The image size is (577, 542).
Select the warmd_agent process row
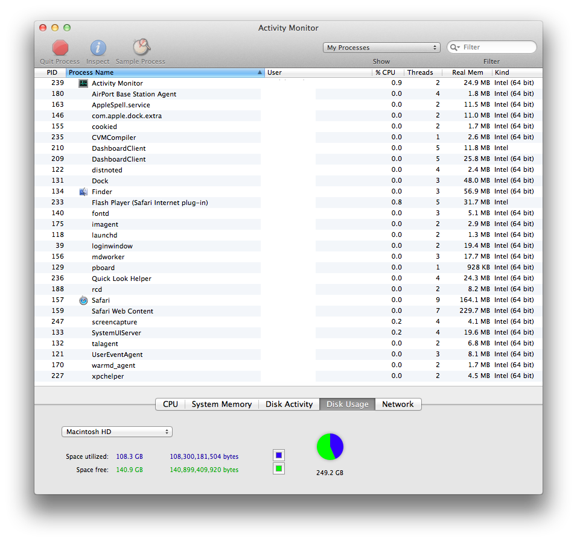[x=288, y=365]
